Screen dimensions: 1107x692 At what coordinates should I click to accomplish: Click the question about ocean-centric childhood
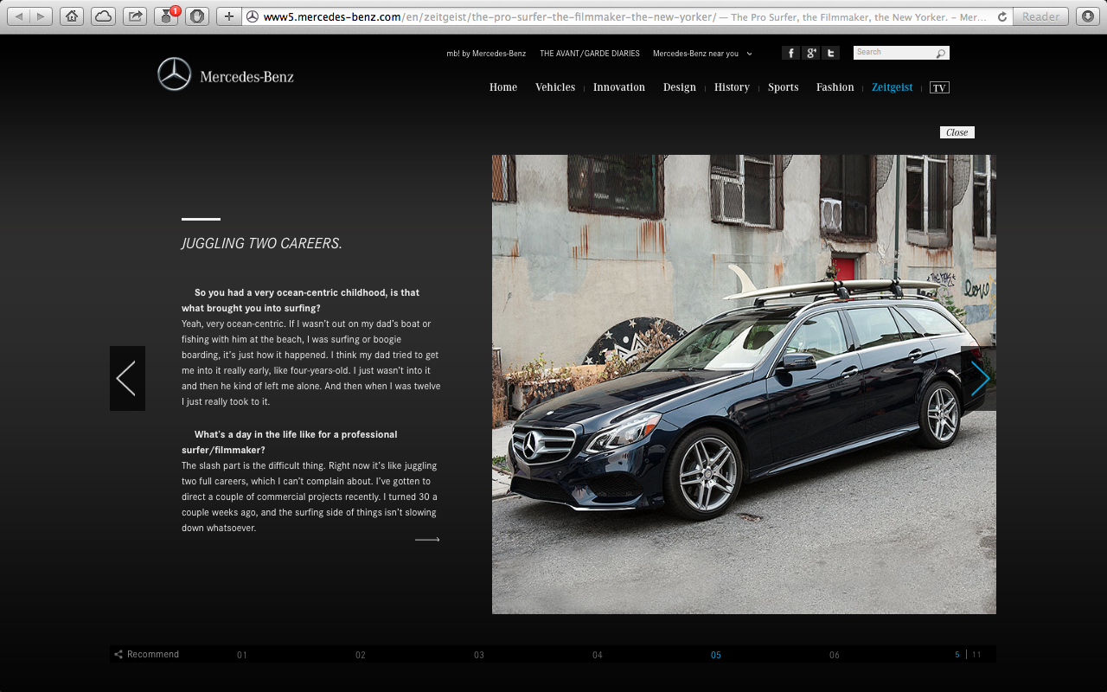(x=301, y=300)
